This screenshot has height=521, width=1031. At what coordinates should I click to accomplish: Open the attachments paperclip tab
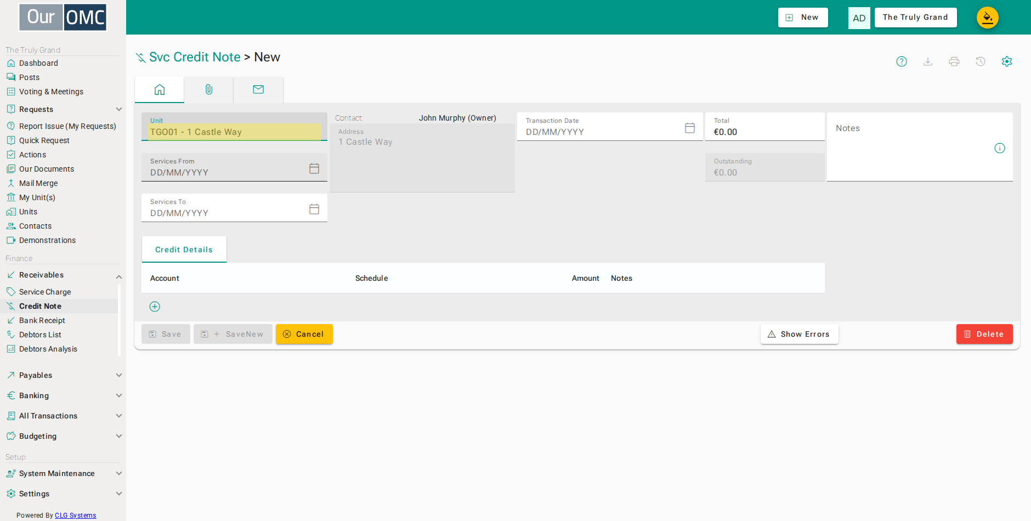209,89
